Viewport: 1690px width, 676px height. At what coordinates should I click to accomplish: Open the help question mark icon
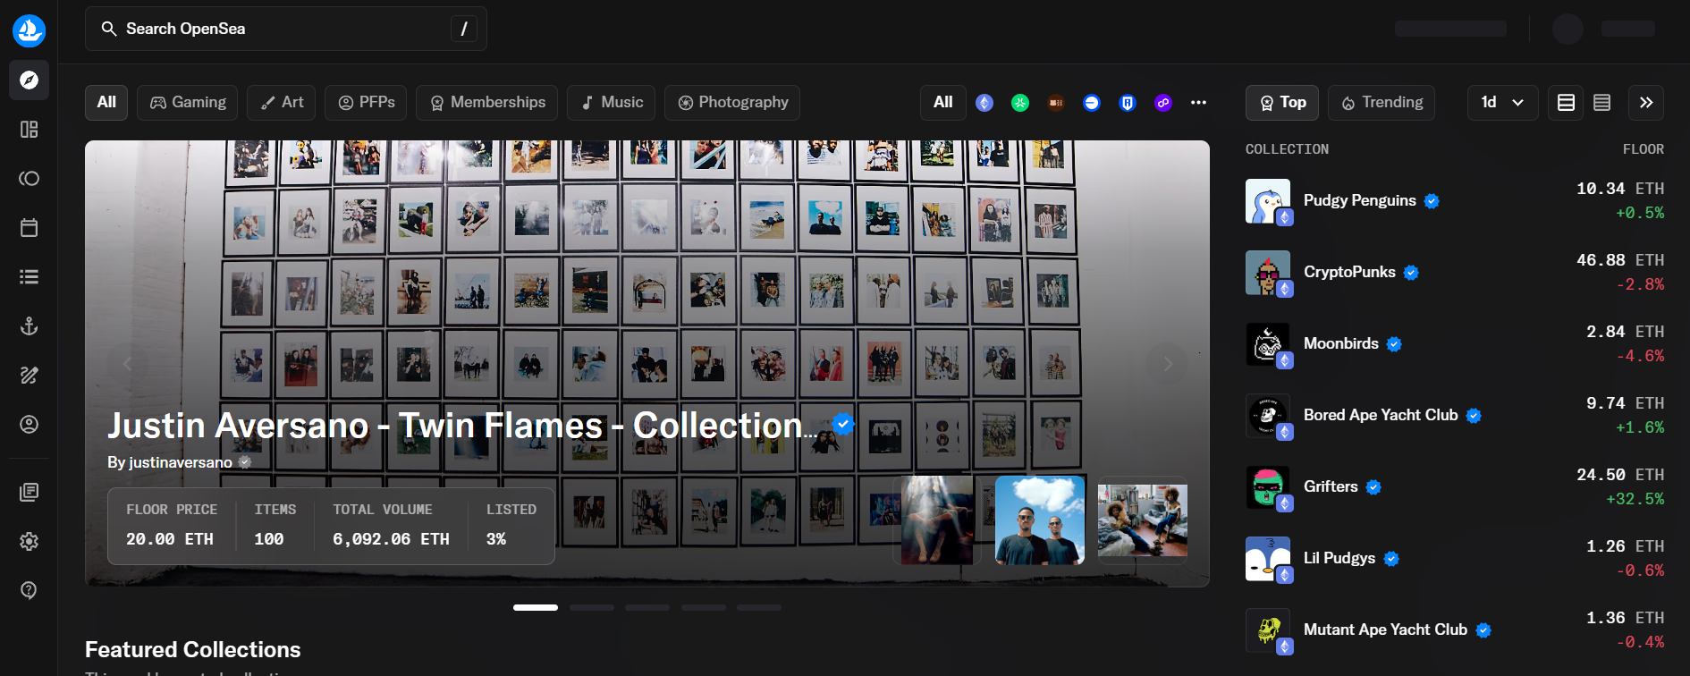pos(29,590)
